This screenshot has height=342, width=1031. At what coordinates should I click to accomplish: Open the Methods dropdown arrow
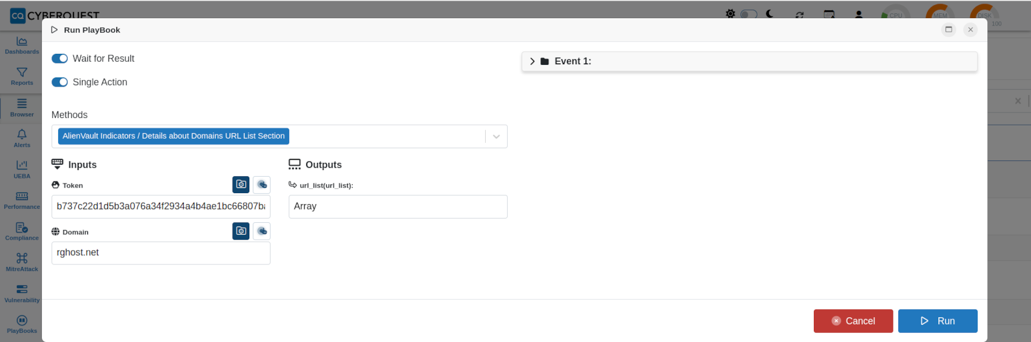pyautogui.click(x=496, y=137)
